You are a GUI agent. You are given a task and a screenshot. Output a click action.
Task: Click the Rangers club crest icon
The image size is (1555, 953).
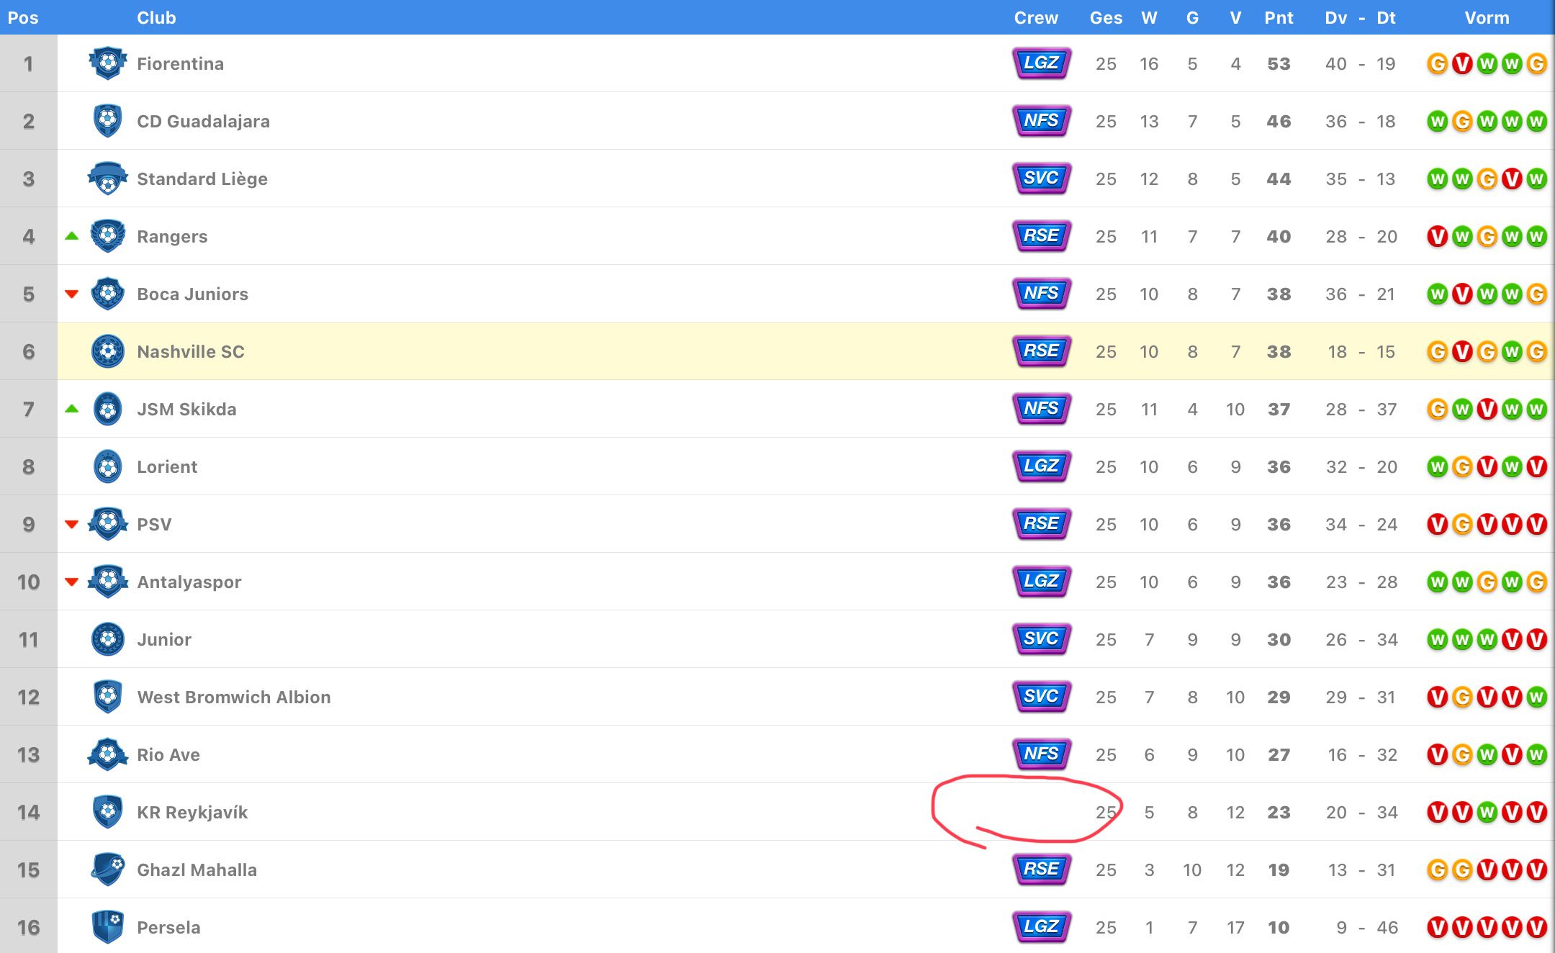click(x=108, y=236)
